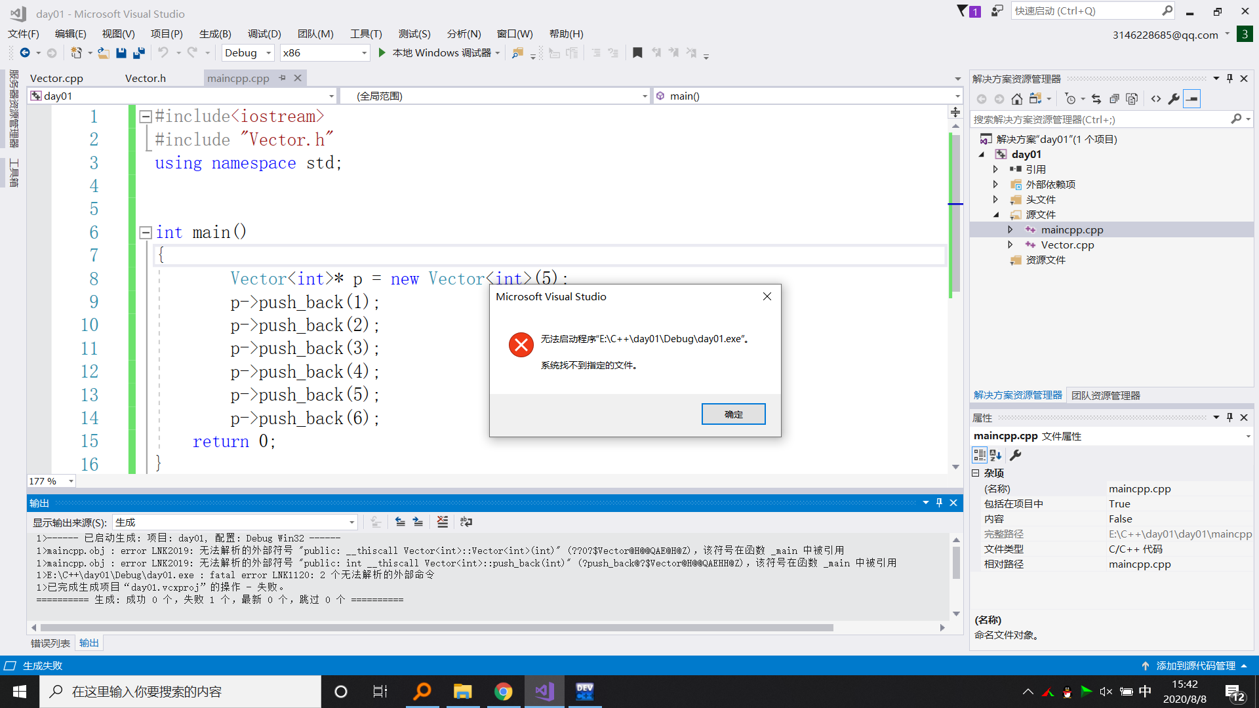Save the current file with the floppy icon
Viewport: 1259px width, 708px height.
tap(121, 53)
